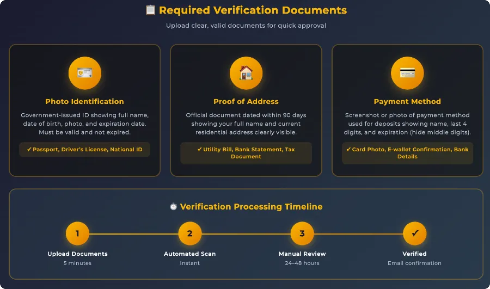Click the Photo Identification ID card icon
The height and width of the screenshot is (289, 490).
click(85, 73)
